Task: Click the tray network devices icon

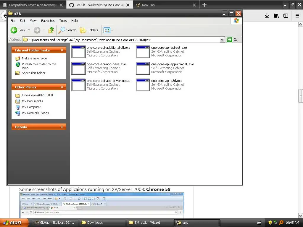Action: 275,223
